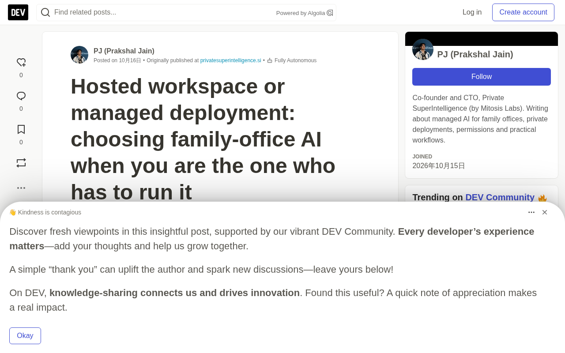Open author avatar beside post title
The height and width of the screenshot is (353, 565).
coord(79,55)
